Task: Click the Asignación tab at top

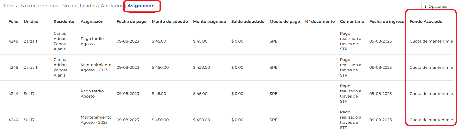Action: click(x=141, y=6)
